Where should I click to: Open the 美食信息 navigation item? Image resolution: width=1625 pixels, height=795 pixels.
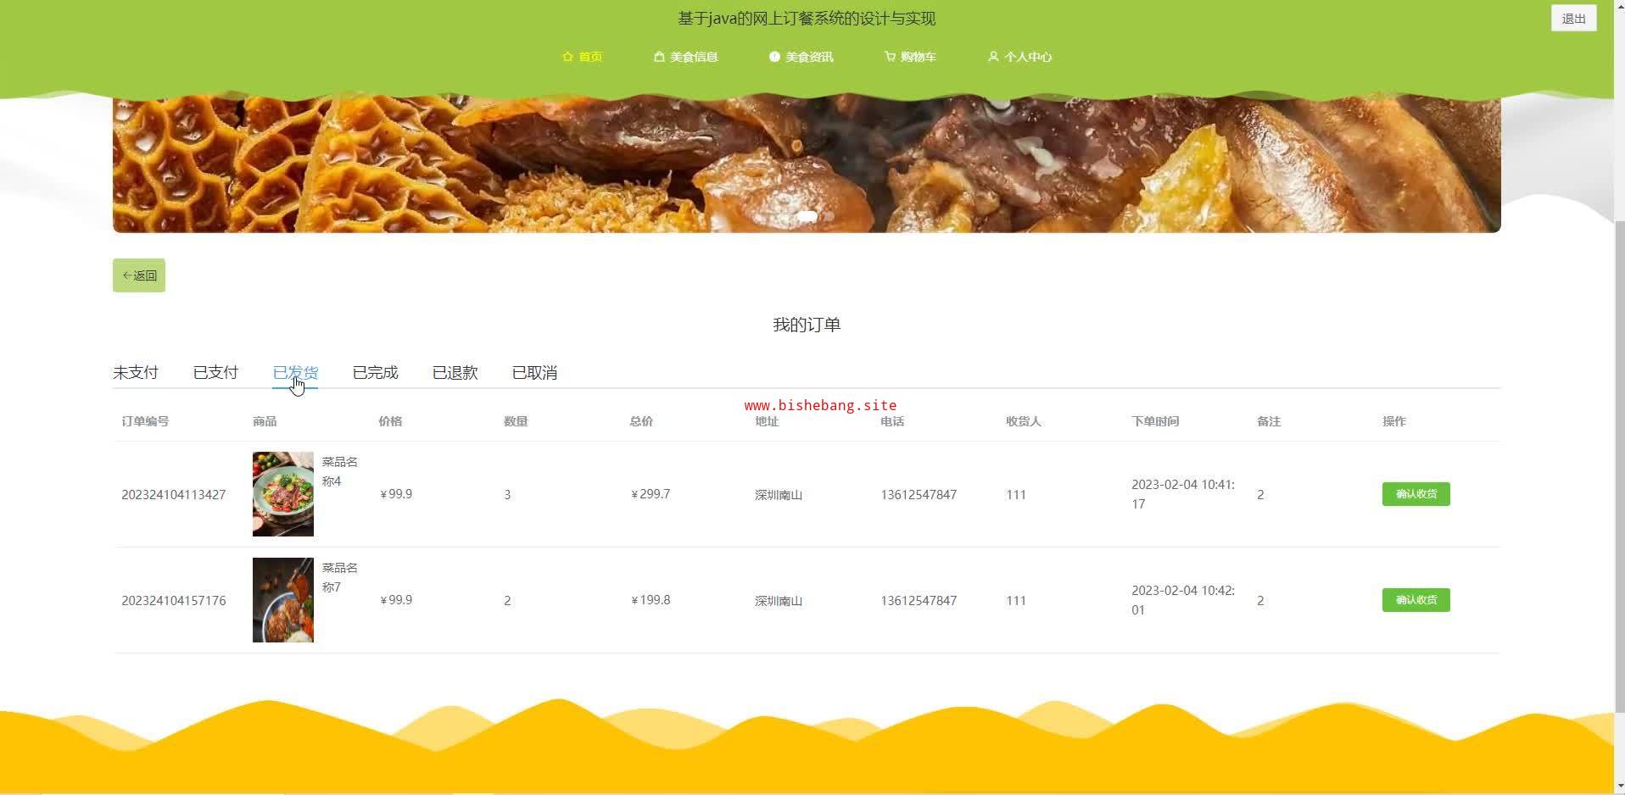pyautogui.click(x=686, y=57)
